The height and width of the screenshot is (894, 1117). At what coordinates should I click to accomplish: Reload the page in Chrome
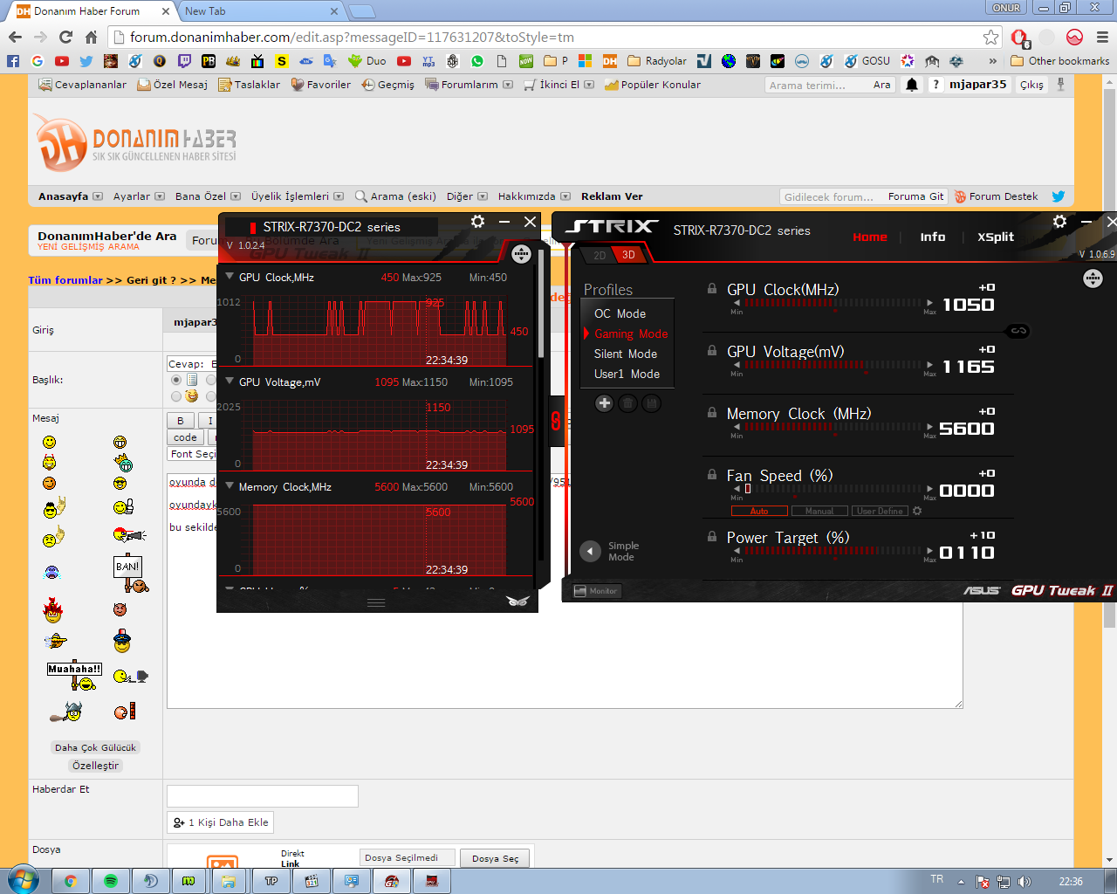pos(65,37)
